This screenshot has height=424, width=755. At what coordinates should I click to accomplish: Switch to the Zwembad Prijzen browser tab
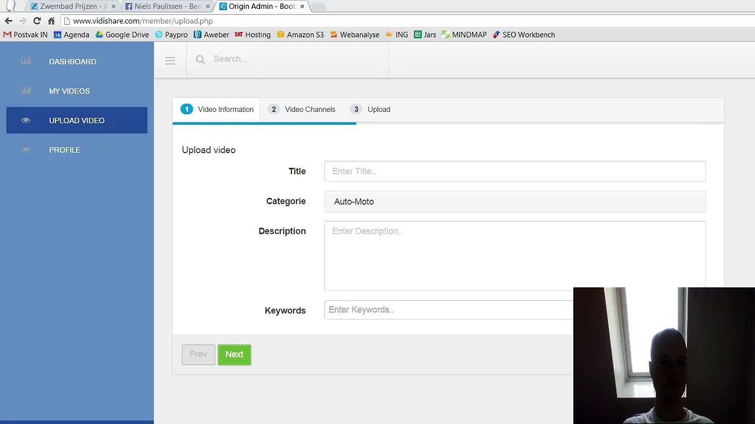(x=73, y=6)
